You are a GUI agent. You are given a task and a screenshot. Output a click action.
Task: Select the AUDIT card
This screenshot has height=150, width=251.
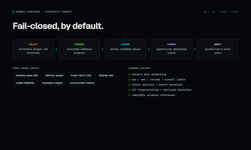[217, 49]
